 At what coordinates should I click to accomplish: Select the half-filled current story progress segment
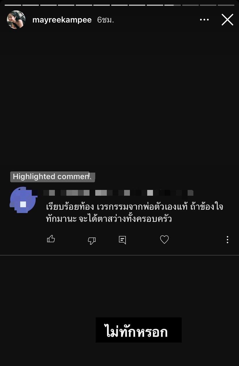point(173,5)
